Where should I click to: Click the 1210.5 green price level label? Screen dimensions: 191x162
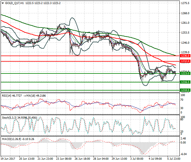185,90
